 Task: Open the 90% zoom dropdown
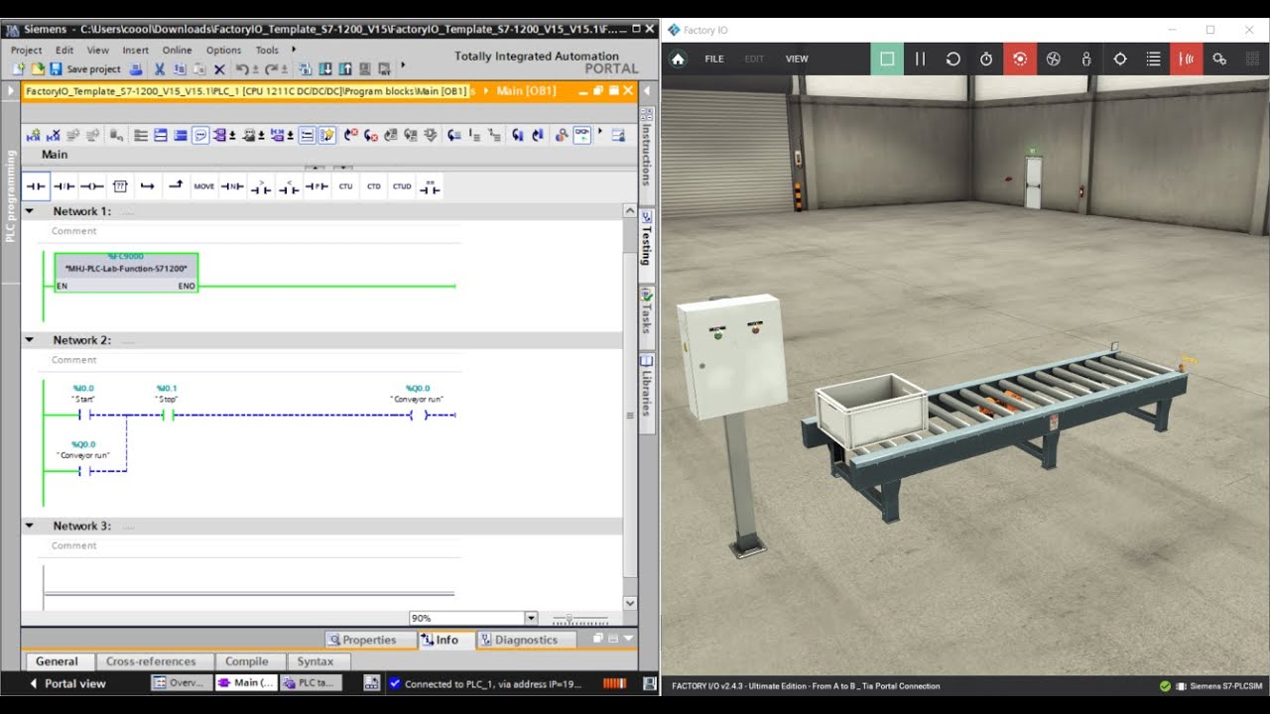531,618
